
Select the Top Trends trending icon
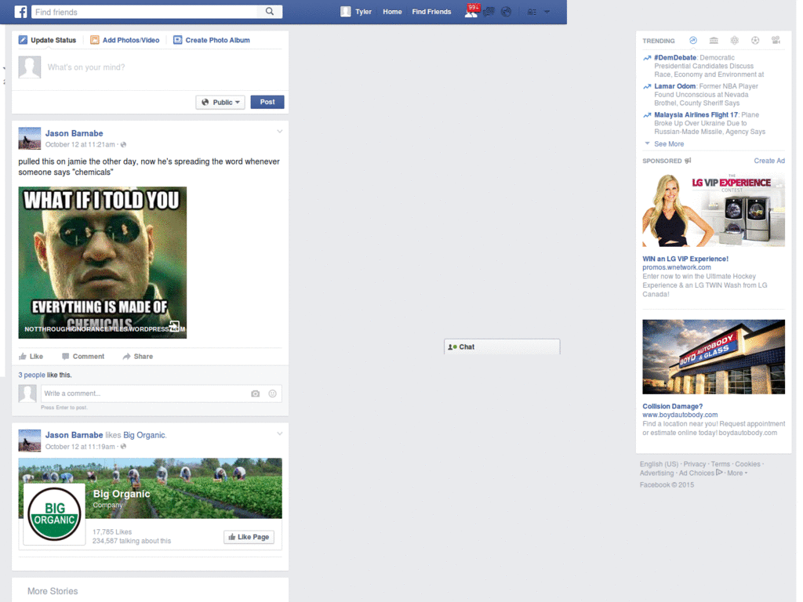point(693,41)
